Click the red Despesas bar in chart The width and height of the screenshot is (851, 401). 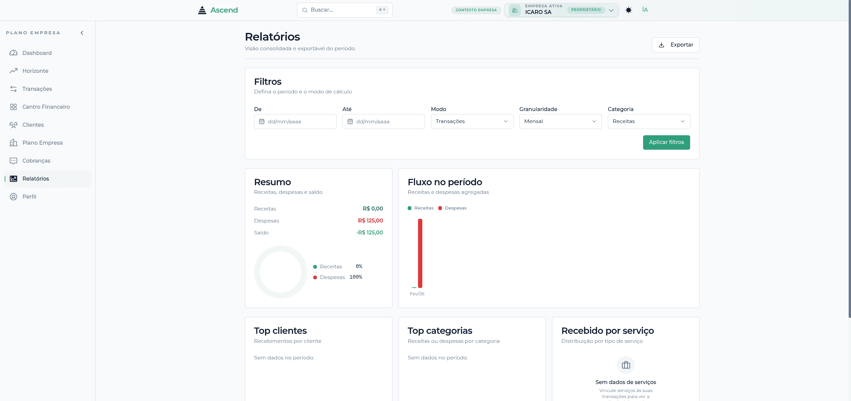point(420,253)
